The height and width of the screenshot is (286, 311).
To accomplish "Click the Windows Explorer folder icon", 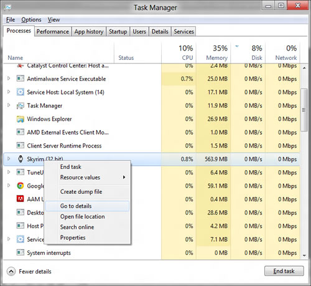I will click(21, 119).
